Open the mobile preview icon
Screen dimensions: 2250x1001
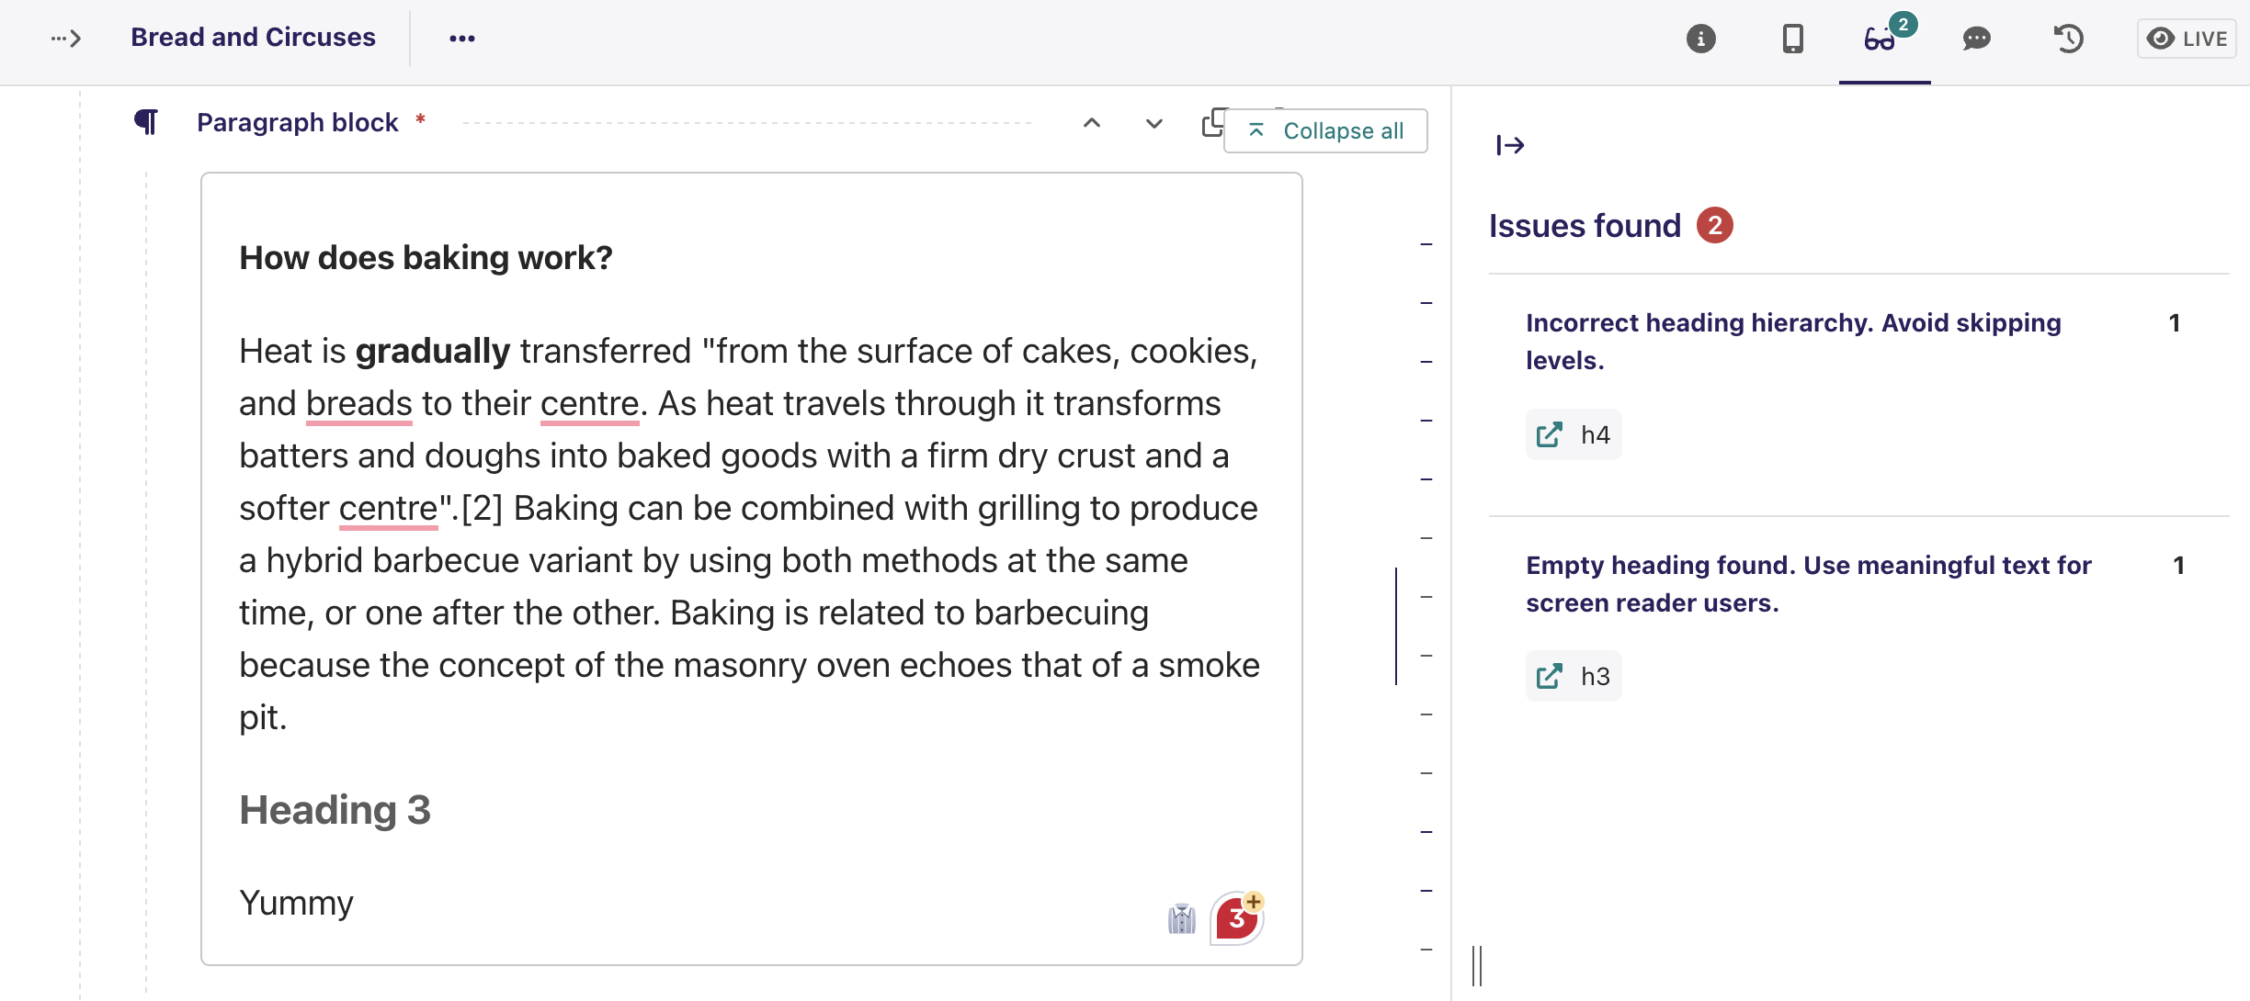(1792, 39)
